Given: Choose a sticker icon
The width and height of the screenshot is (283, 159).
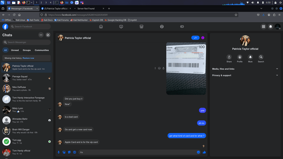Looking at the screenshot, I should pyautogui.click(x=69, y=152).
